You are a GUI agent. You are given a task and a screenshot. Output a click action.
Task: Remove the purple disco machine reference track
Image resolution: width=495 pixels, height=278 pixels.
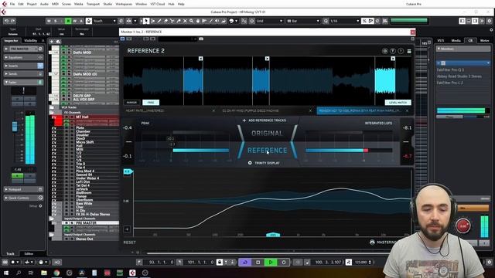click(310, 111)
